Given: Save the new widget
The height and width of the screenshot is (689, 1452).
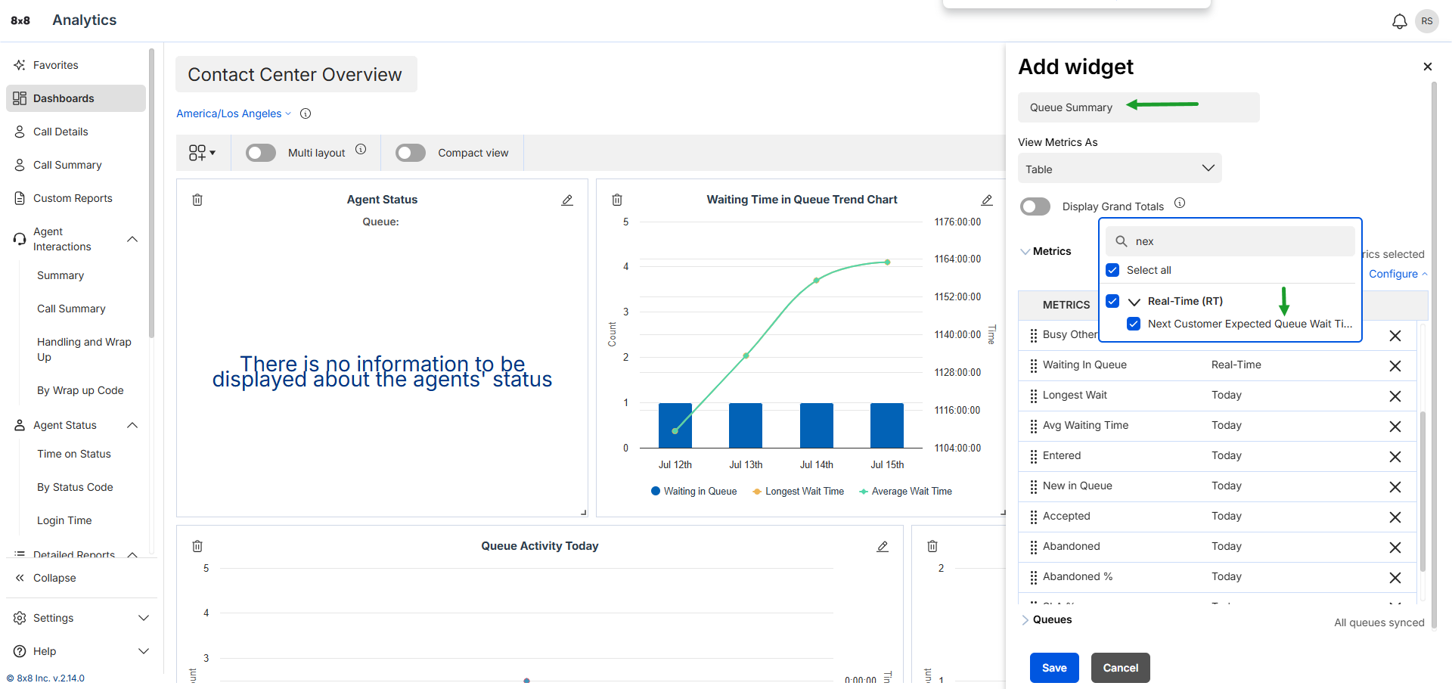Looking at the screenshot, I should click(x=1054, y=668).
